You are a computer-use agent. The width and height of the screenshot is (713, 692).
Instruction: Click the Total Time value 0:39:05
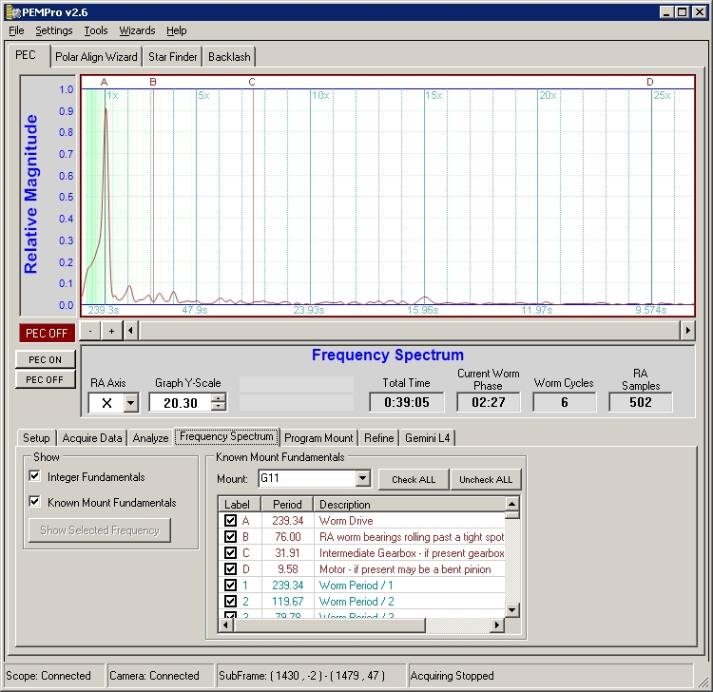[407, 402]
